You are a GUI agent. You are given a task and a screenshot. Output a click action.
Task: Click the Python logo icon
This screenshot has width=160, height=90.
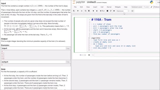tap(151, 2)
